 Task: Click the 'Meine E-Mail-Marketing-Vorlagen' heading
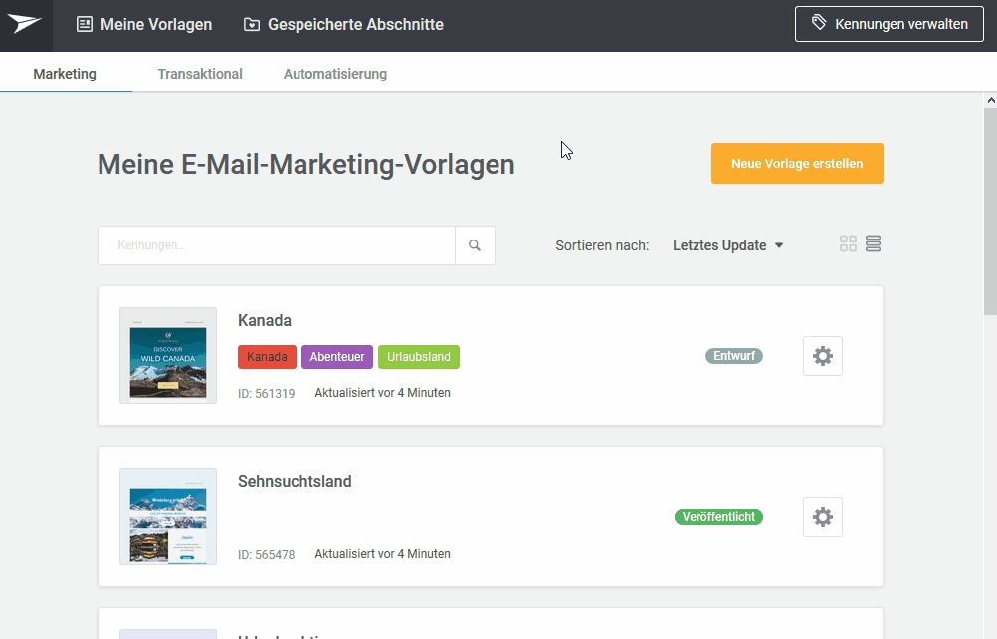tap(305, 165)
